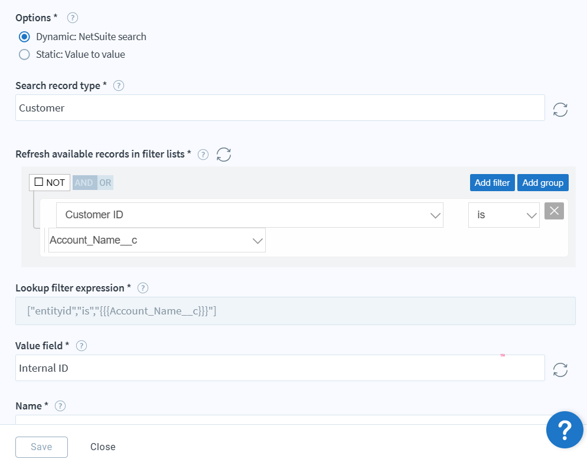Click help icon beside Search record type
587x459 pixels.
click(118, 86)
